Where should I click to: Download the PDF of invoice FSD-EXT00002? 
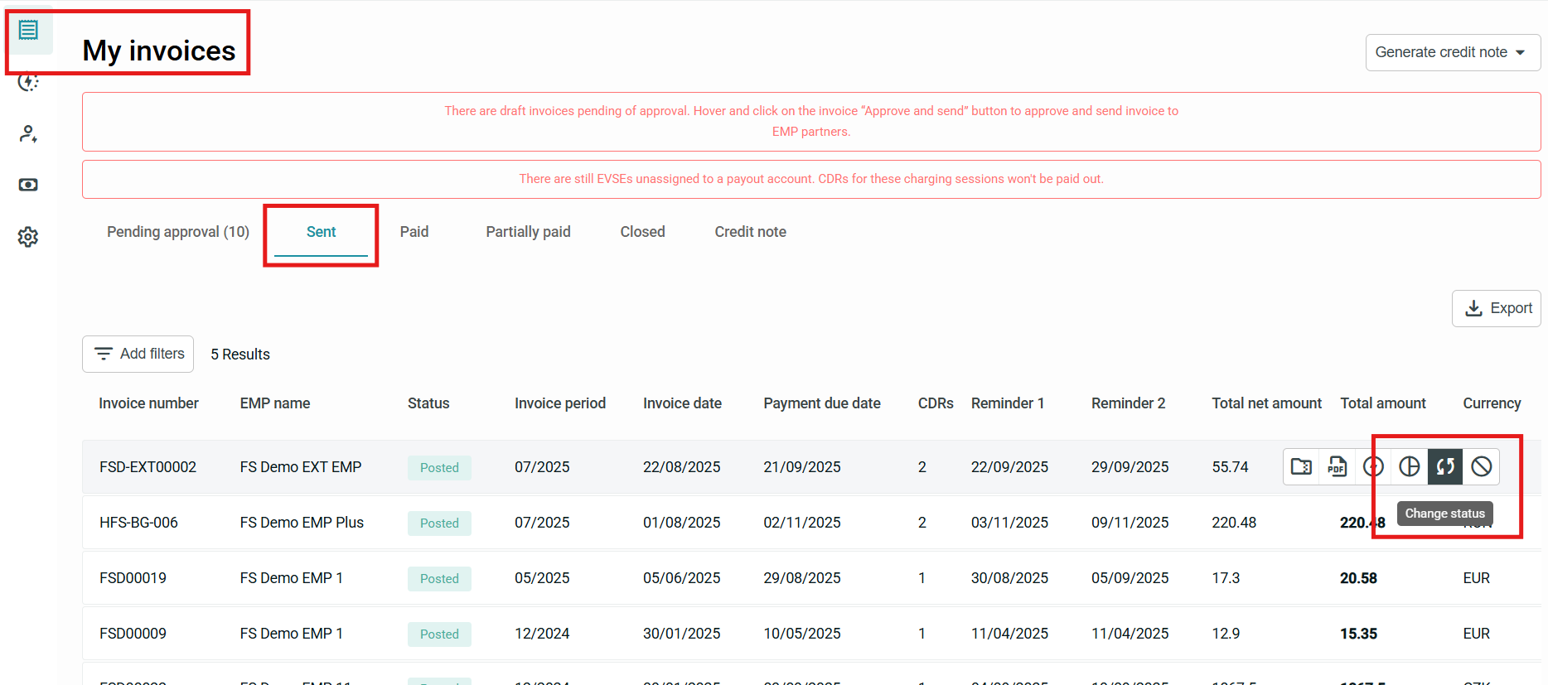point(1337,466)
